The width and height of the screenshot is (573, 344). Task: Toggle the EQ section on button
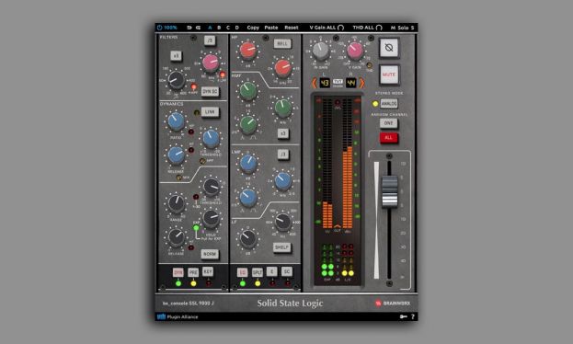242,272
